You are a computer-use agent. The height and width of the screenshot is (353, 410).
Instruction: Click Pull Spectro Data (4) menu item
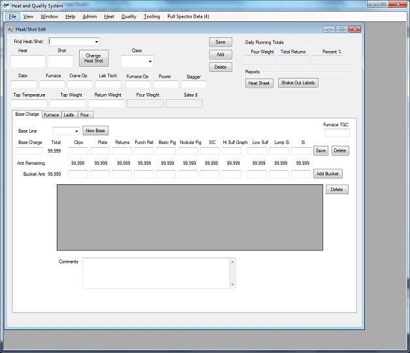pyautogui.click(x=188, y=16)
